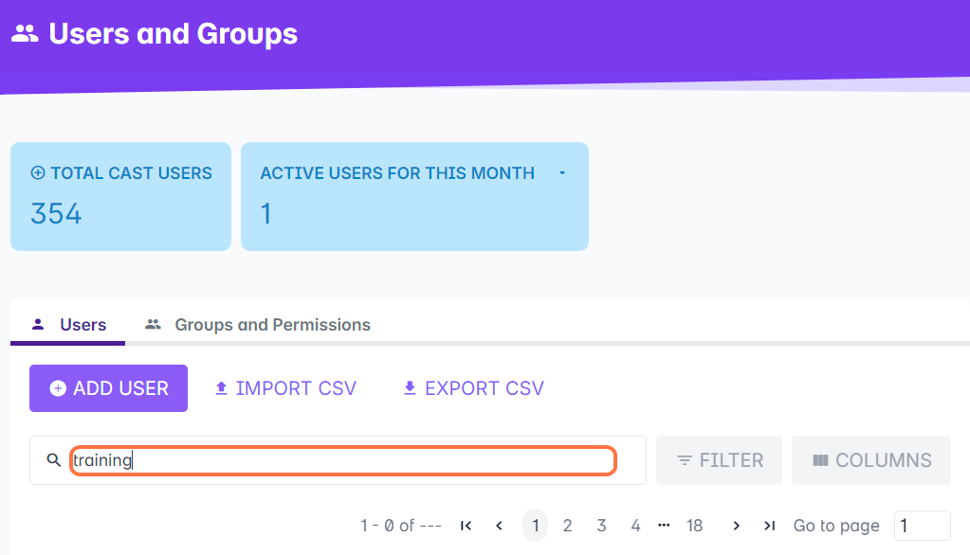Viewport: 970px width, 555px height.
Task: Click the Users and Groups header icon
Action: 25,34
